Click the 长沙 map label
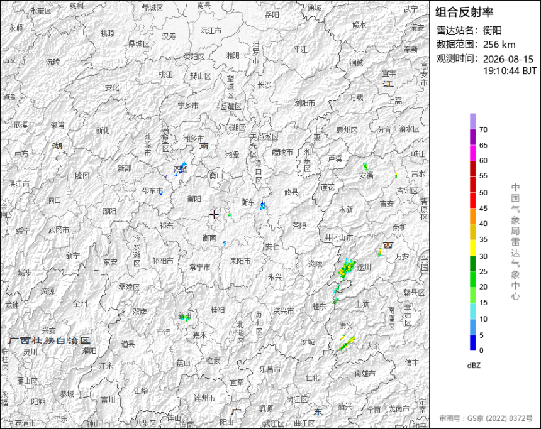The width and height of the screenshot is (541, 429). click(x=264, y=84)
